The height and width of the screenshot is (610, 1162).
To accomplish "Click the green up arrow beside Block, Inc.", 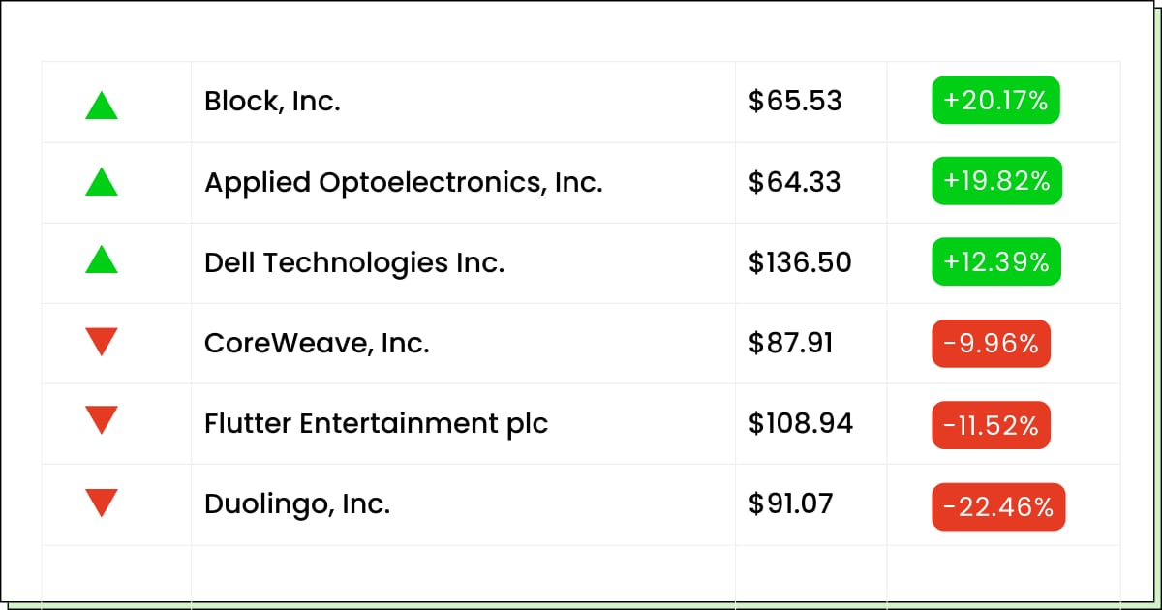I will (102, 105).
